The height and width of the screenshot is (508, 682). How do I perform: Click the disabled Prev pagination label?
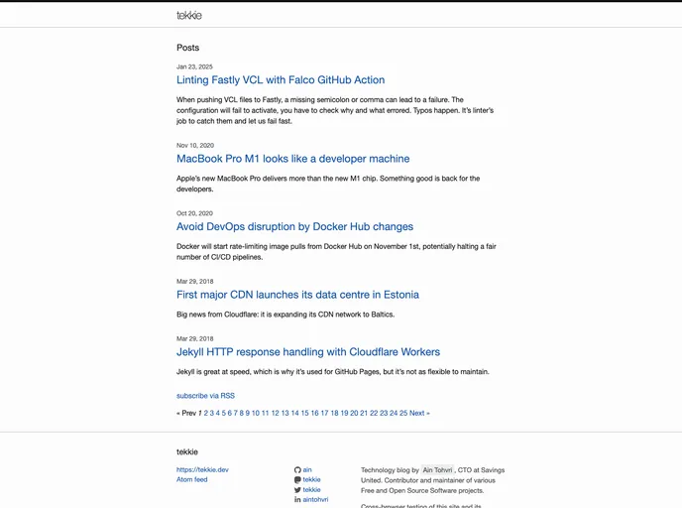tap(186, 413)
